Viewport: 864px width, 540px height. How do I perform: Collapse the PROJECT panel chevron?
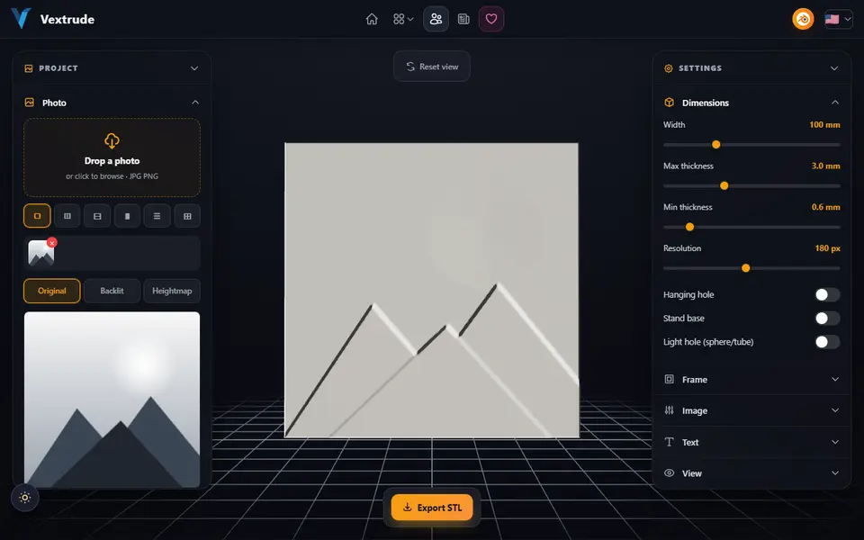tap(194, 68)
